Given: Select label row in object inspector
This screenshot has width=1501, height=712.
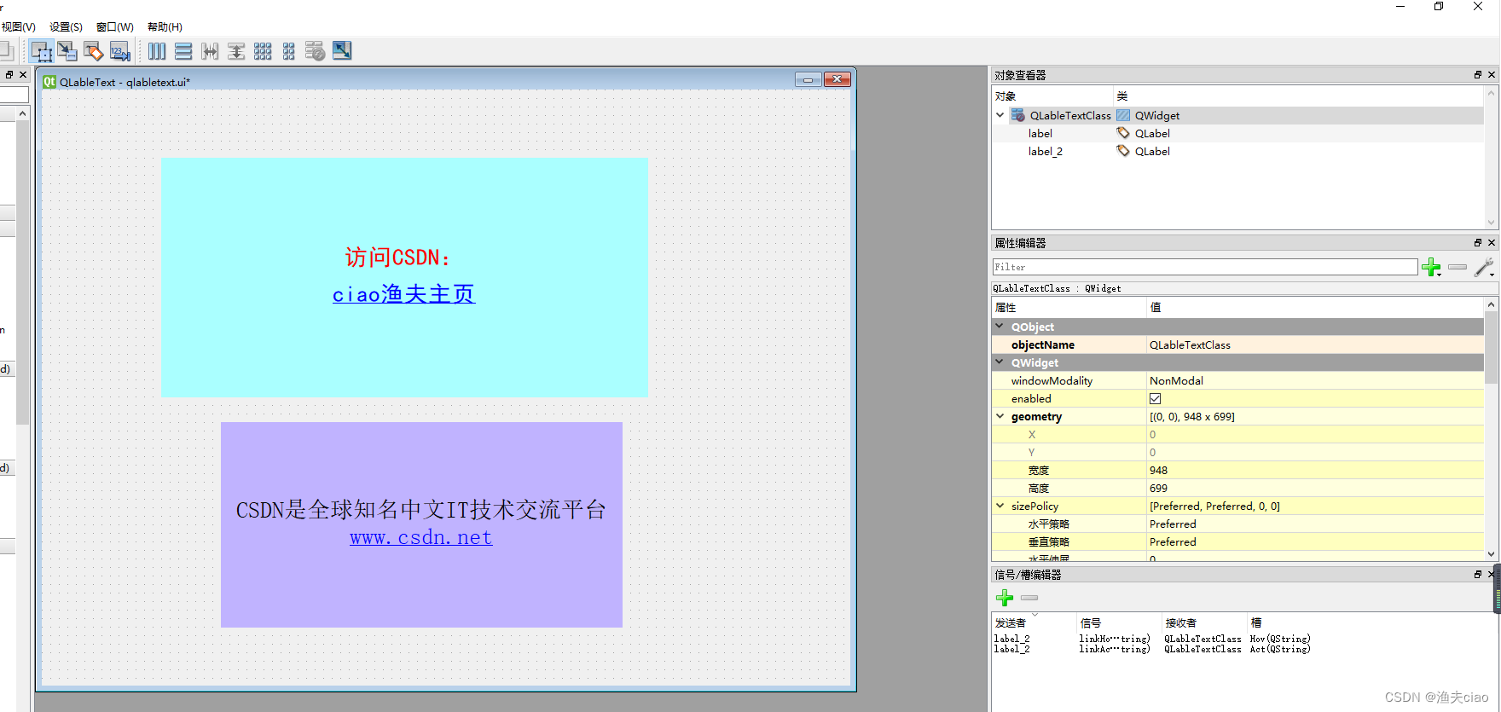Looking at the screenshot, I should 1237,133.
